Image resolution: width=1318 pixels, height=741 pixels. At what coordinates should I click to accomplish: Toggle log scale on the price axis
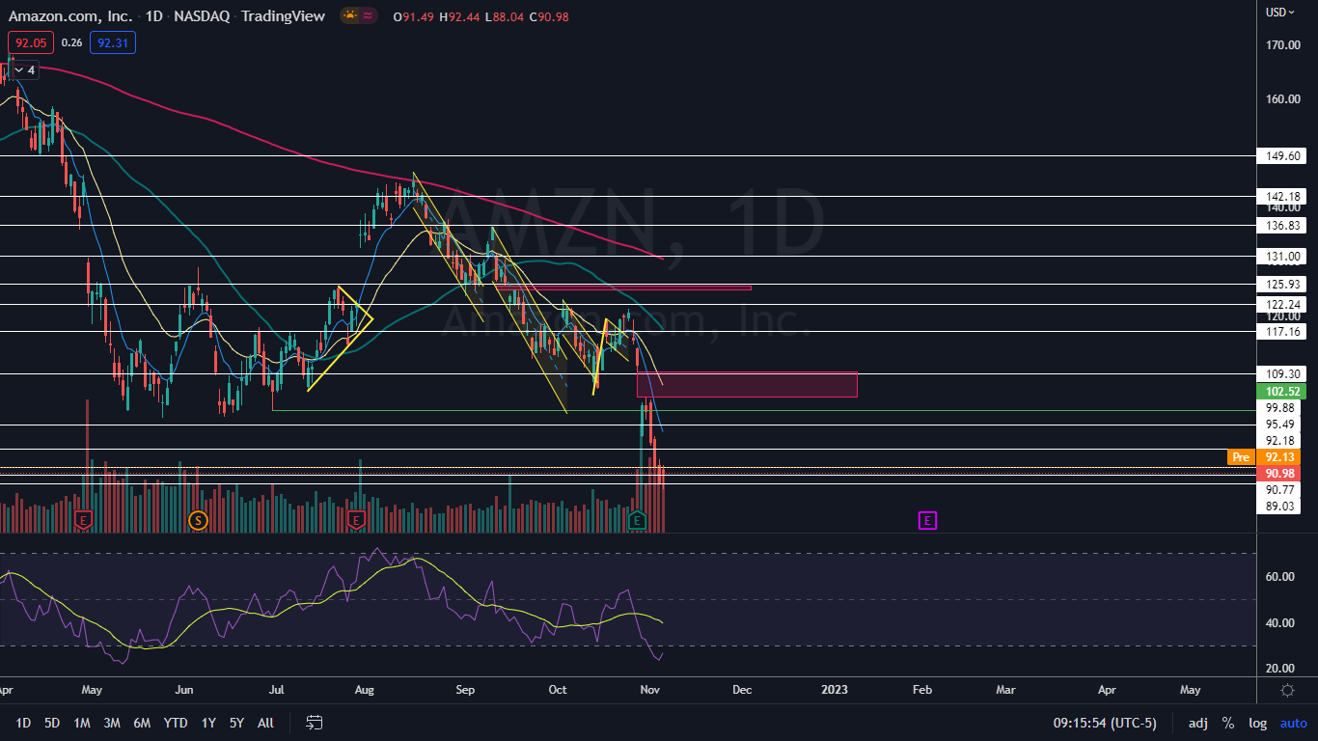[x=1257, y=723]
